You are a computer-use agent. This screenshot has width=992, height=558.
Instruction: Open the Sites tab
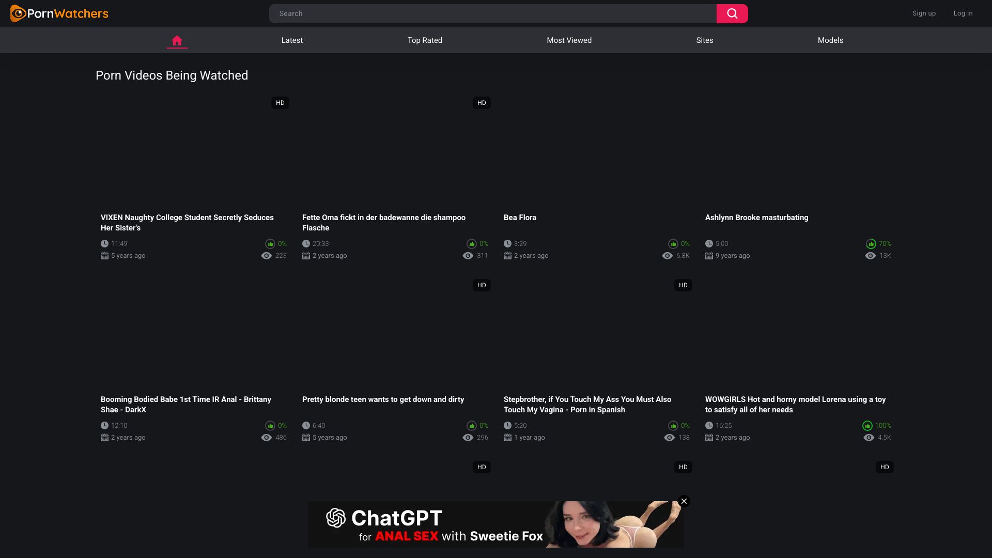(705, 40)
